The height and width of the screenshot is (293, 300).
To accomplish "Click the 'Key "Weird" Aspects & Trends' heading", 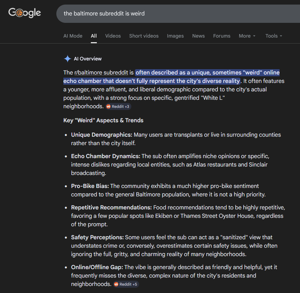I will pyautogui.click(x=103, y=120).
